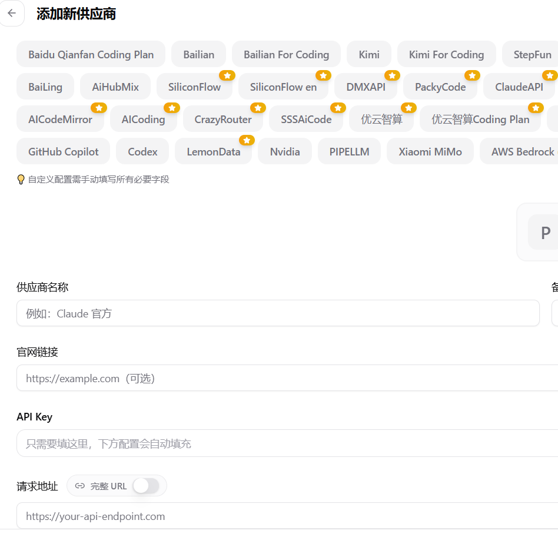558x550 pixels.
Task: Click the star badge on ClaudeAPI
Action: 550,75
